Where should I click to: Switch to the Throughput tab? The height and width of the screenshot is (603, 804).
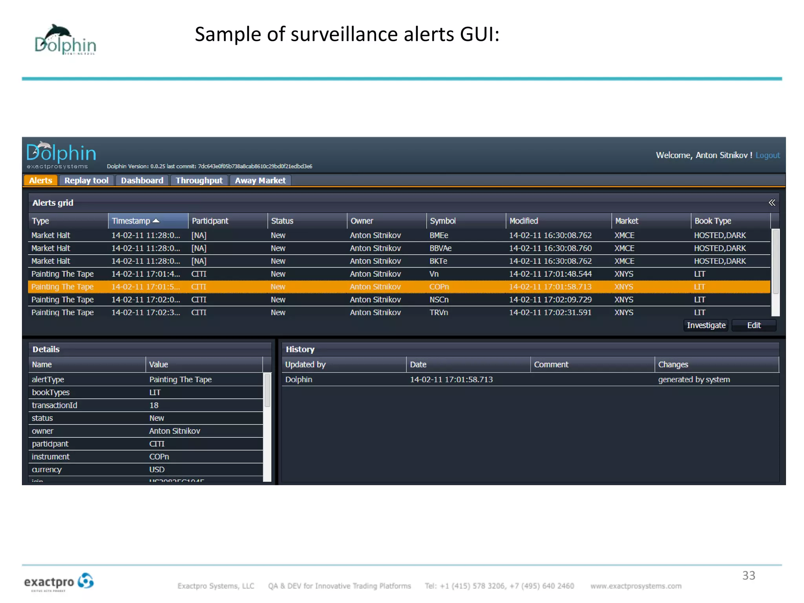(x=199, y=180)
